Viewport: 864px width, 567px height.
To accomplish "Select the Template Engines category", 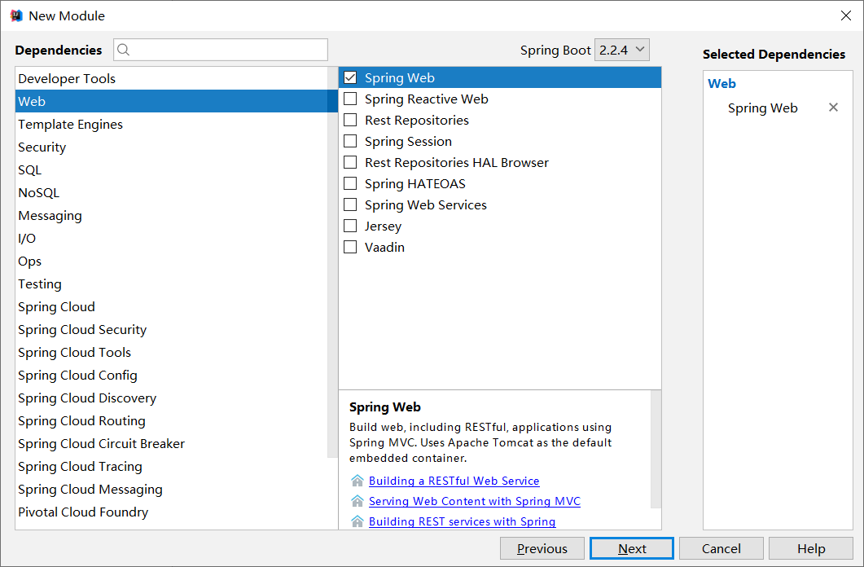I will click(x=171, y=124).
